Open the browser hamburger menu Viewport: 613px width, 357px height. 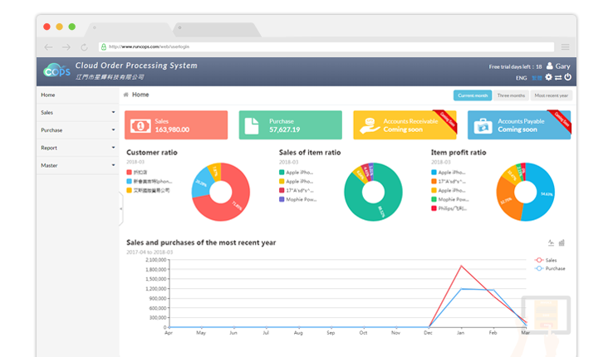point(566,46)
